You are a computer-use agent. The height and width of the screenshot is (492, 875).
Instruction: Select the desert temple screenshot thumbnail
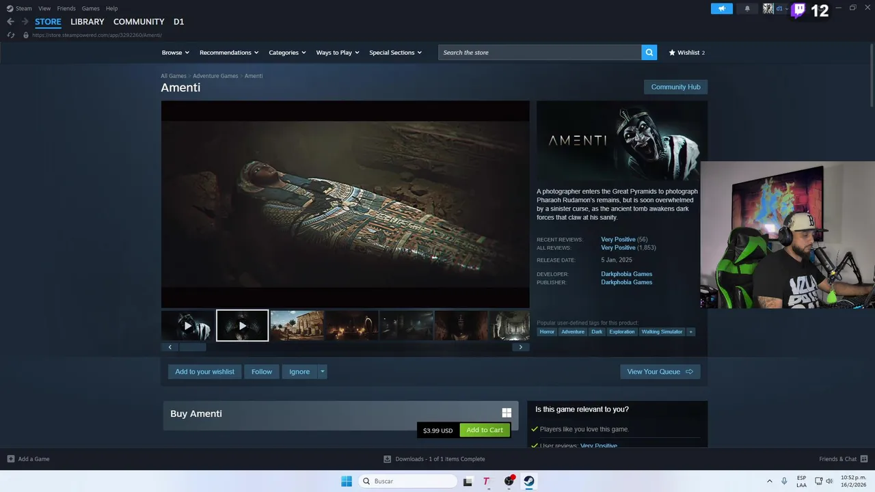click(x=297, y=326)
